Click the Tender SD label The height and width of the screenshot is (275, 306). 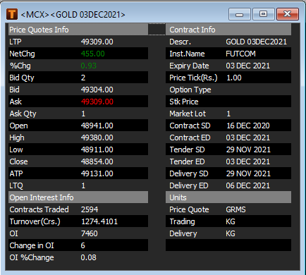[187, 149]
